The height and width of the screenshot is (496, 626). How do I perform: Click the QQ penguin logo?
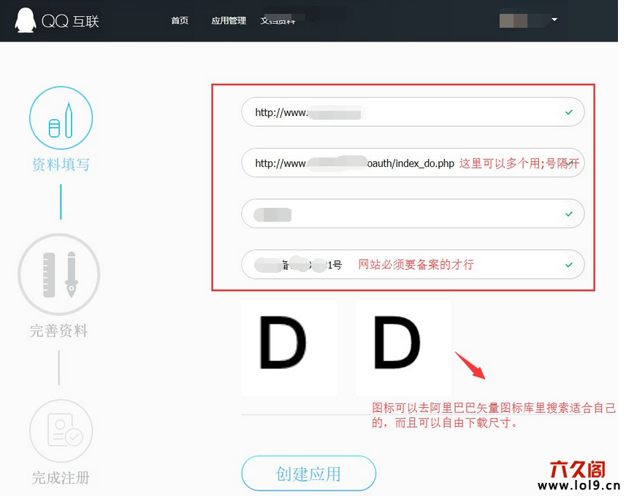coord(26,20)
